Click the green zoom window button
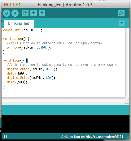Image resolution: width=131 pixels, height=141 pixels. pos(18,5)
